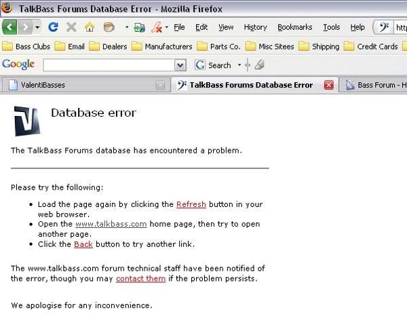Click the green image toolbar icon

(139, 27)
